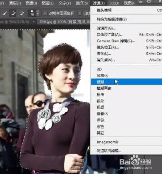Image resolution: width=162 pixels, height=174 pixels.
Task: Switch to the 50%(RGB/8) document tab
Action: coord(14,22)
